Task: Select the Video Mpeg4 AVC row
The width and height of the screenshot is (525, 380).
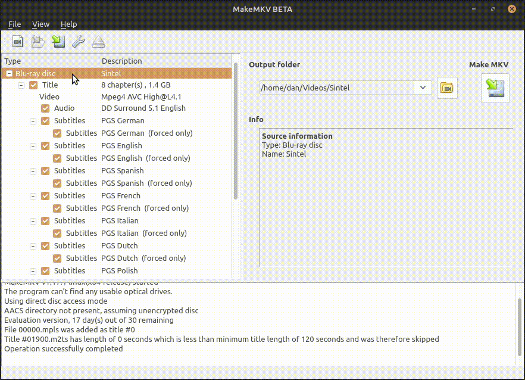Action: coord(117,97)
